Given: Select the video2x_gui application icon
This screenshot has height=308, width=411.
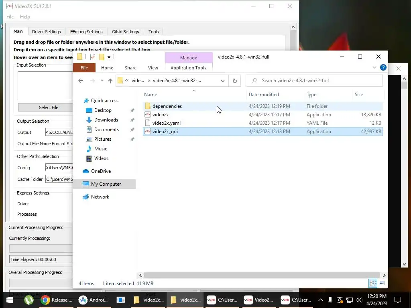Looking at the screenshot, I should click(x=148, y=132).
